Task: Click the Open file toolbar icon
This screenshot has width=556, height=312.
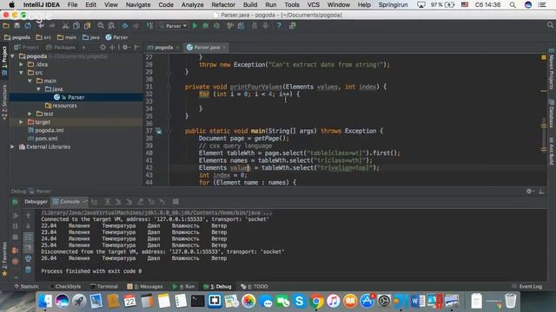Action: pos(6,26)
